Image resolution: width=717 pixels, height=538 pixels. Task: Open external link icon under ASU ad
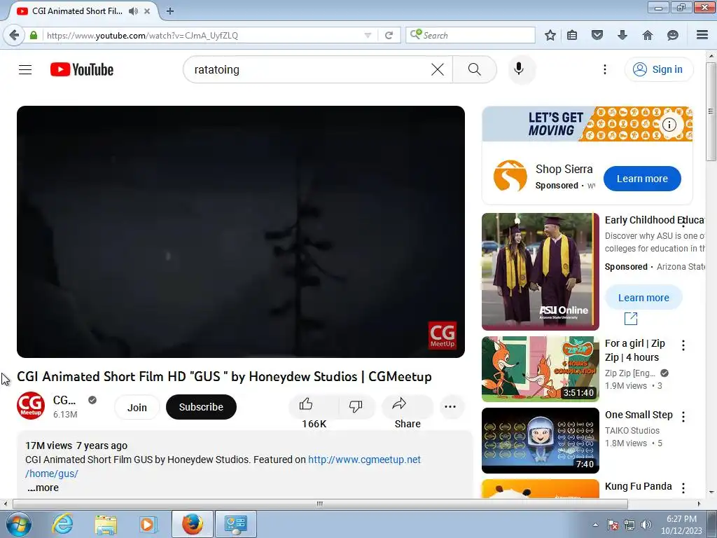(x=631, y=319)
